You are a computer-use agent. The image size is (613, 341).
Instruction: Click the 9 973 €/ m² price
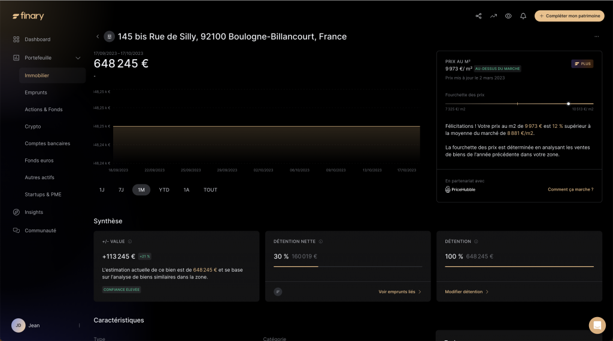coord(459,69)
